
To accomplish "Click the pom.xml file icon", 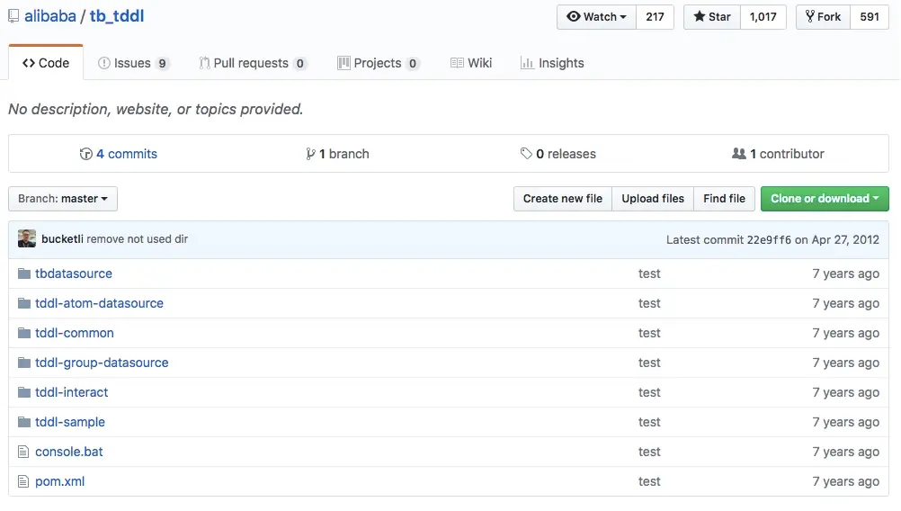I will pyautogui.click(x=23, y=481).
